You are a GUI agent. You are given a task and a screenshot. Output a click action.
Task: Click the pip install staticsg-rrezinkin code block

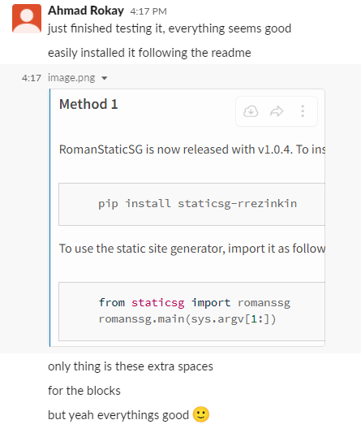(x=191, y=204)
